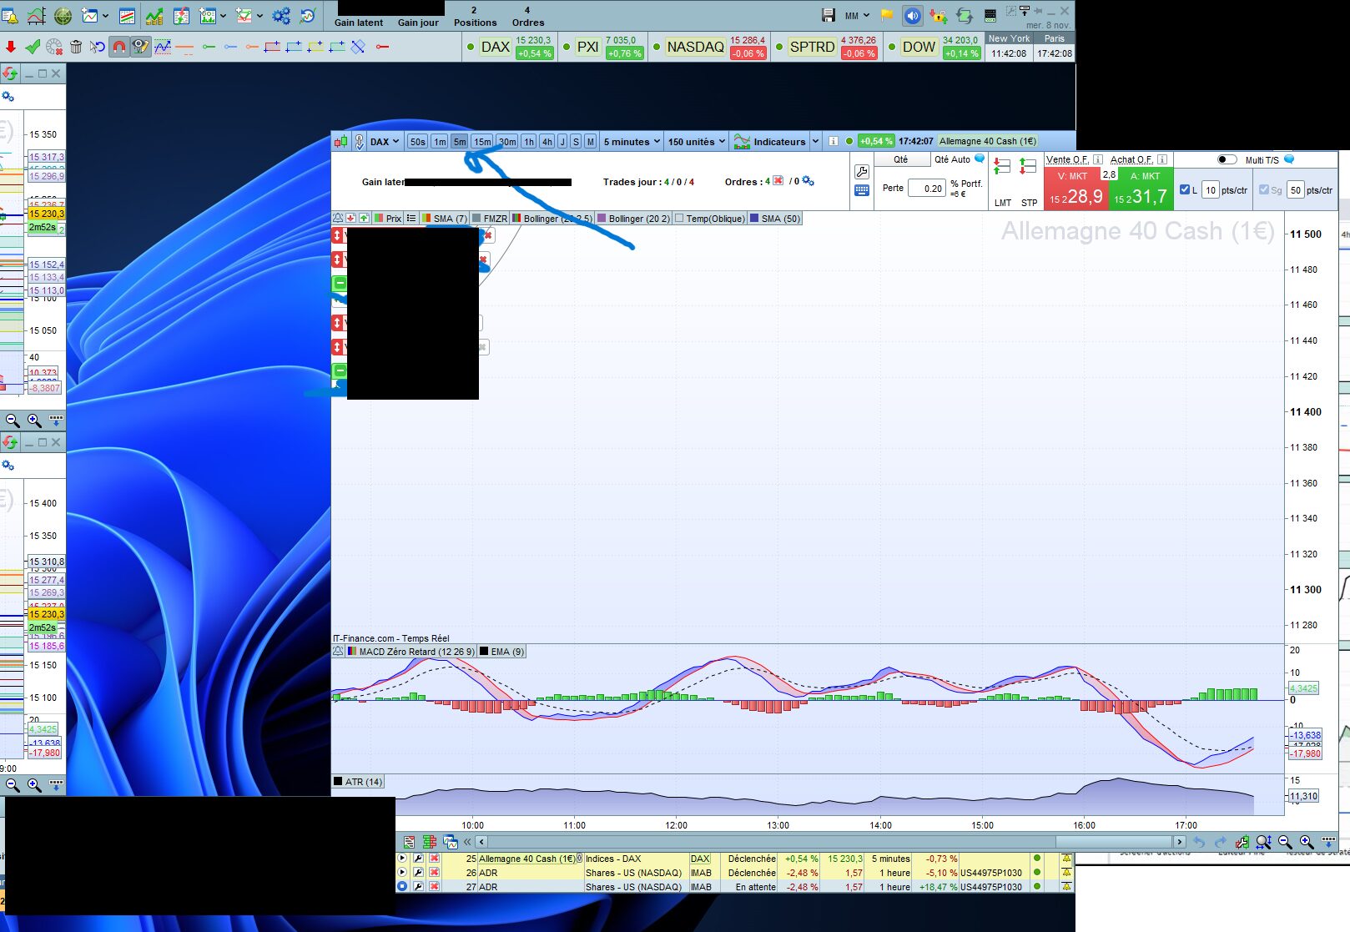Image resolution: width=1350 pixels, height=932 pixels.
Task: Toggle the Multi T/S switch
Action: coord(1227,159)
